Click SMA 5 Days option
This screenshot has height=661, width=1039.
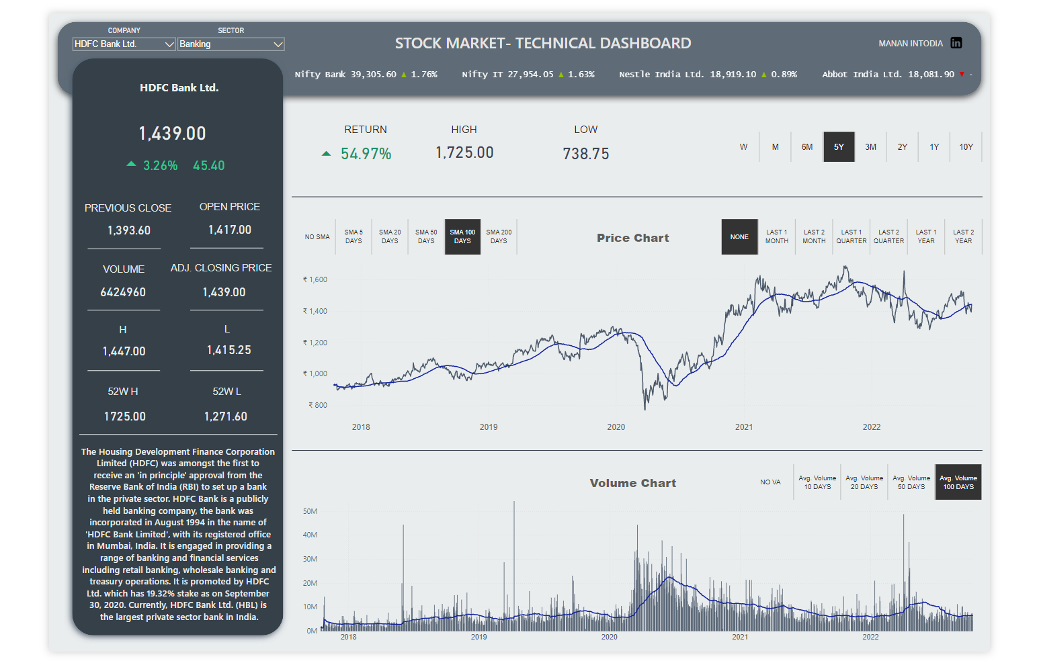354,236
